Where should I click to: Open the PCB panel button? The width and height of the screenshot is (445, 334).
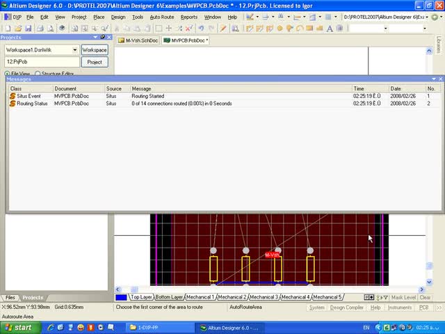(423, 308)
